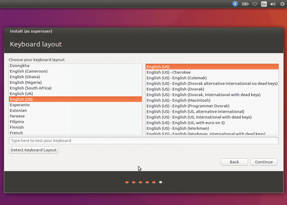287x205 pixels.
Task: Select English (UK) layout
Action: coord(75,94)
